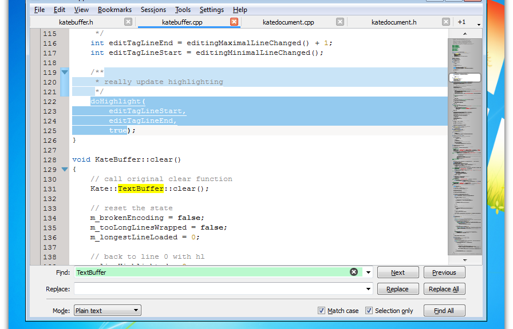Close the katedocument.h tab
The height and width of the screenshot is (329, 513).
click(446, 22)
